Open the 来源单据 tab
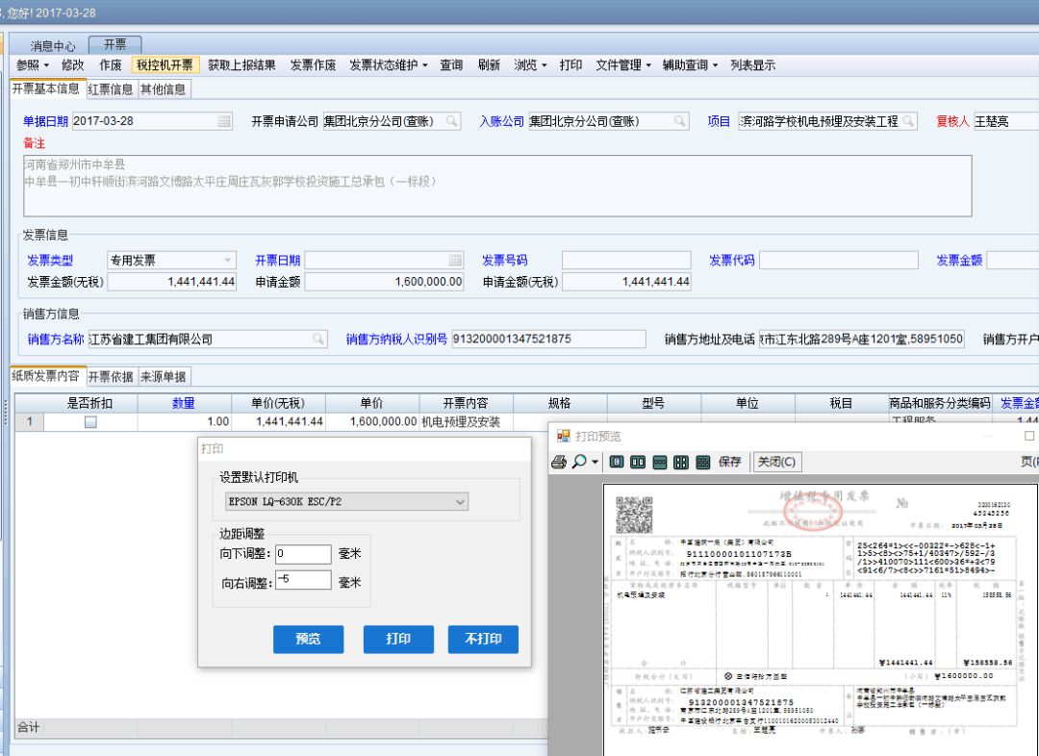1039x756 pixels. coord(163,377)
